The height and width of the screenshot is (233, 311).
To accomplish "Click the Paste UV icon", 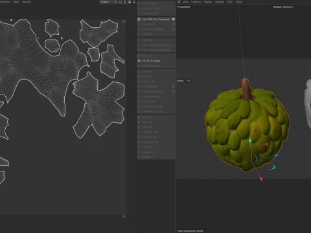I will coord(139,122).
